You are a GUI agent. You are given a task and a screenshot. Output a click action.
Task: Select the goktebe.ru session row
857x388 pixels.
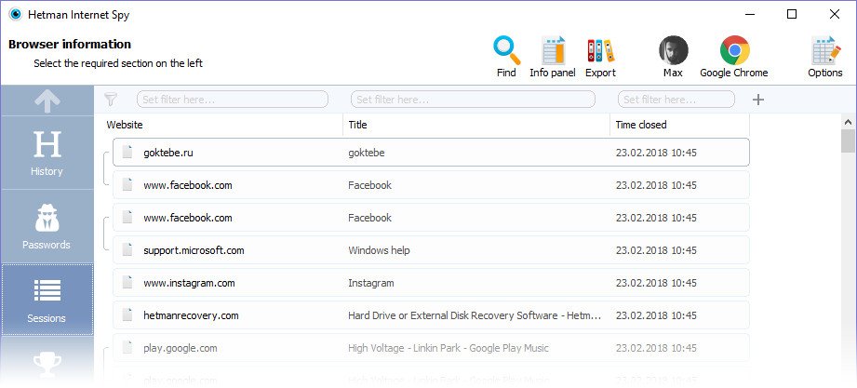pos(431,153)
